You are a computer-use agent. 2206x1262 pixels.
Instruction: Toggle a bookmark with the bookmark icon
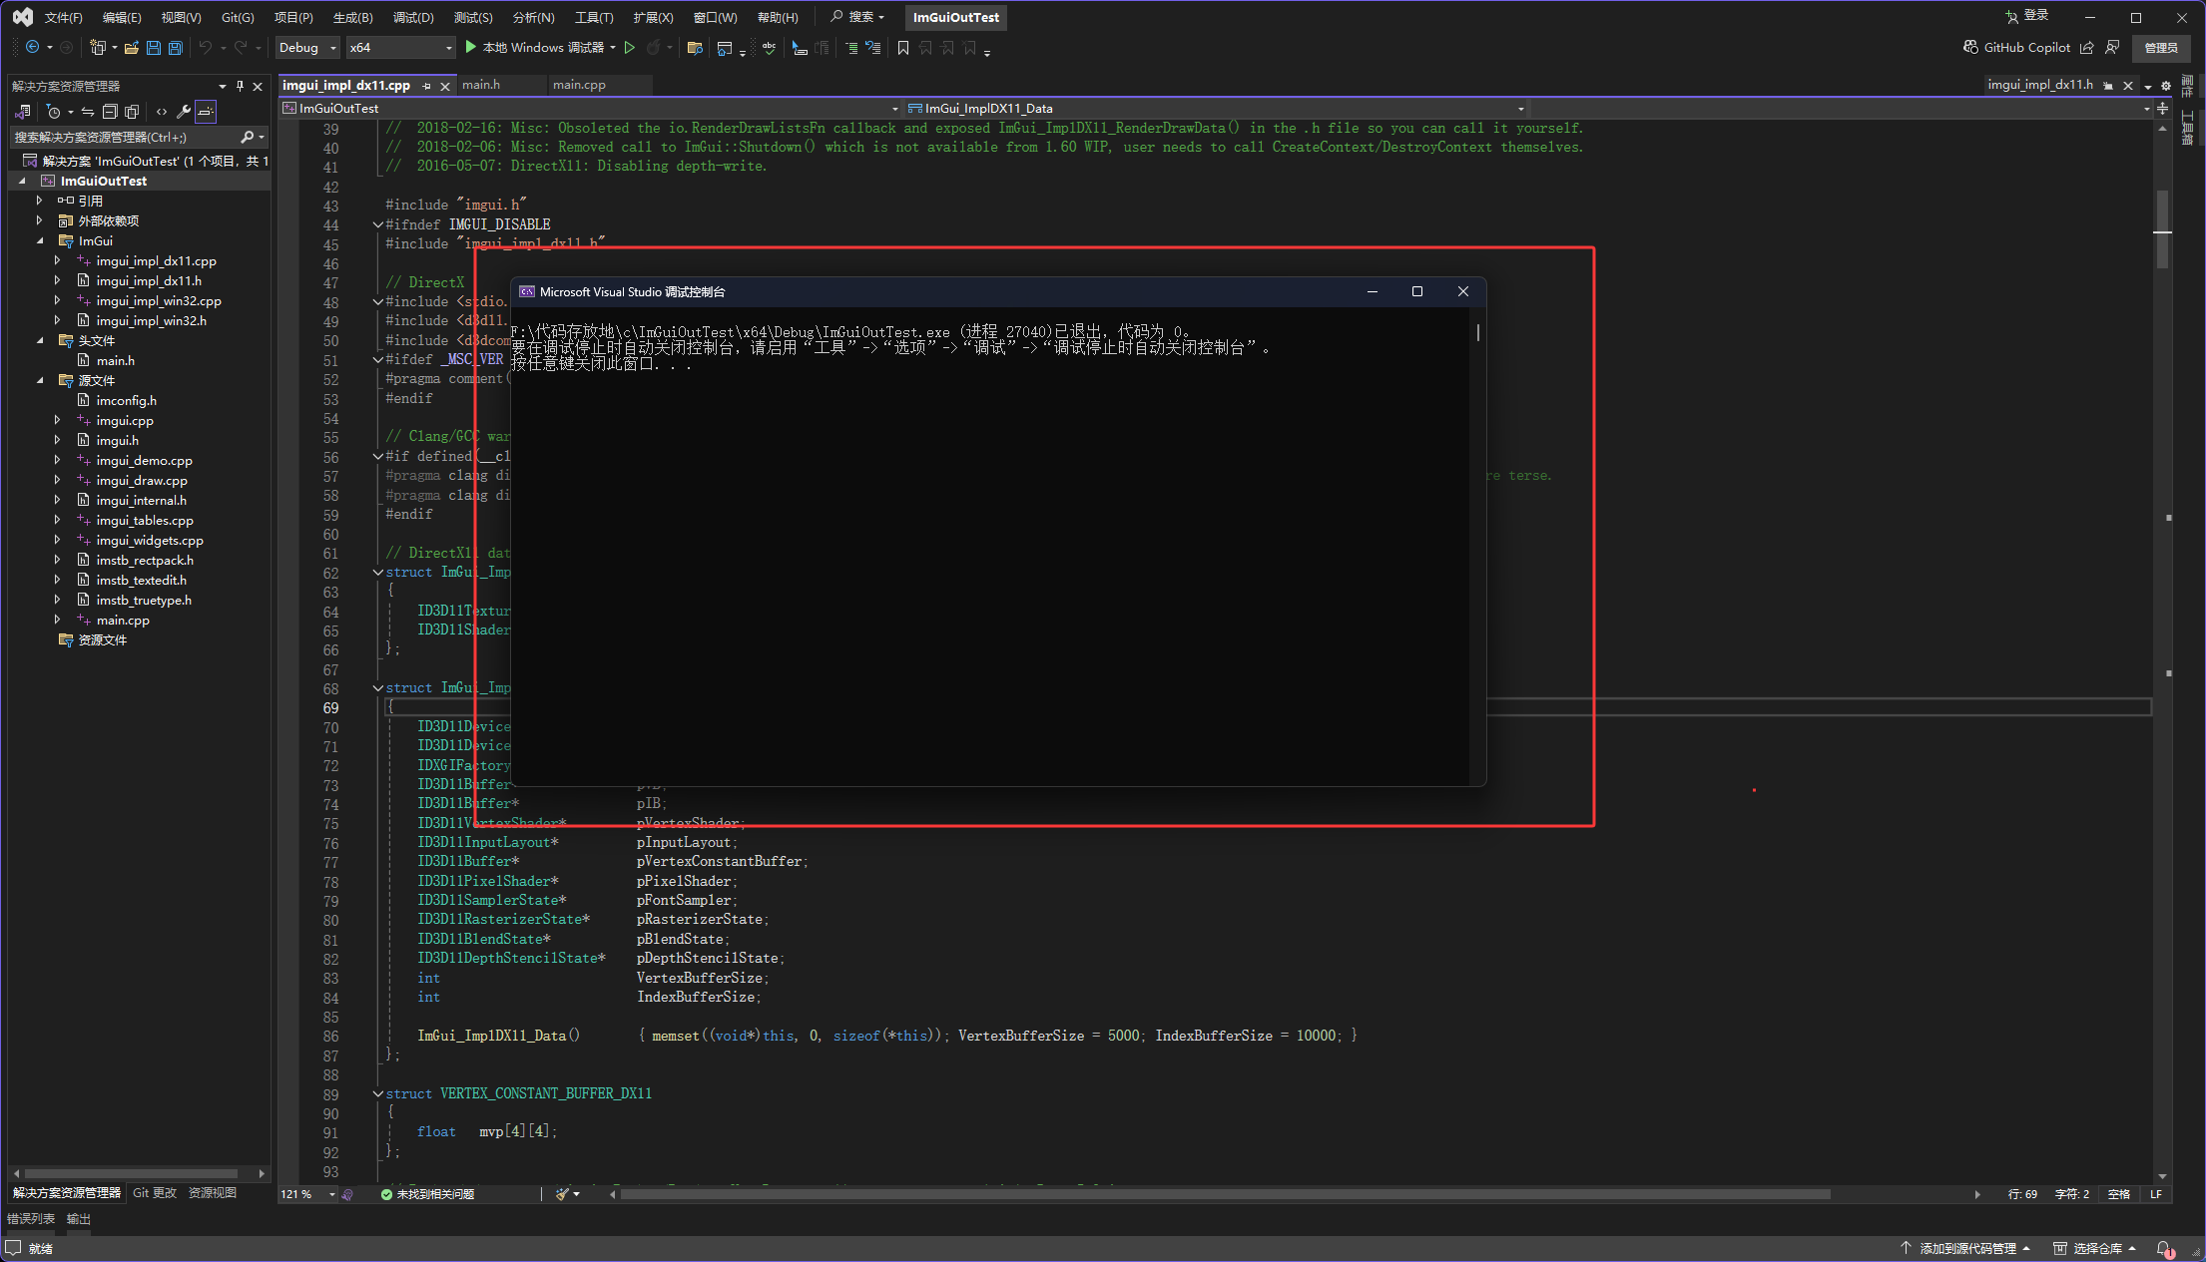pyautogui.click(x=903, y=47)
